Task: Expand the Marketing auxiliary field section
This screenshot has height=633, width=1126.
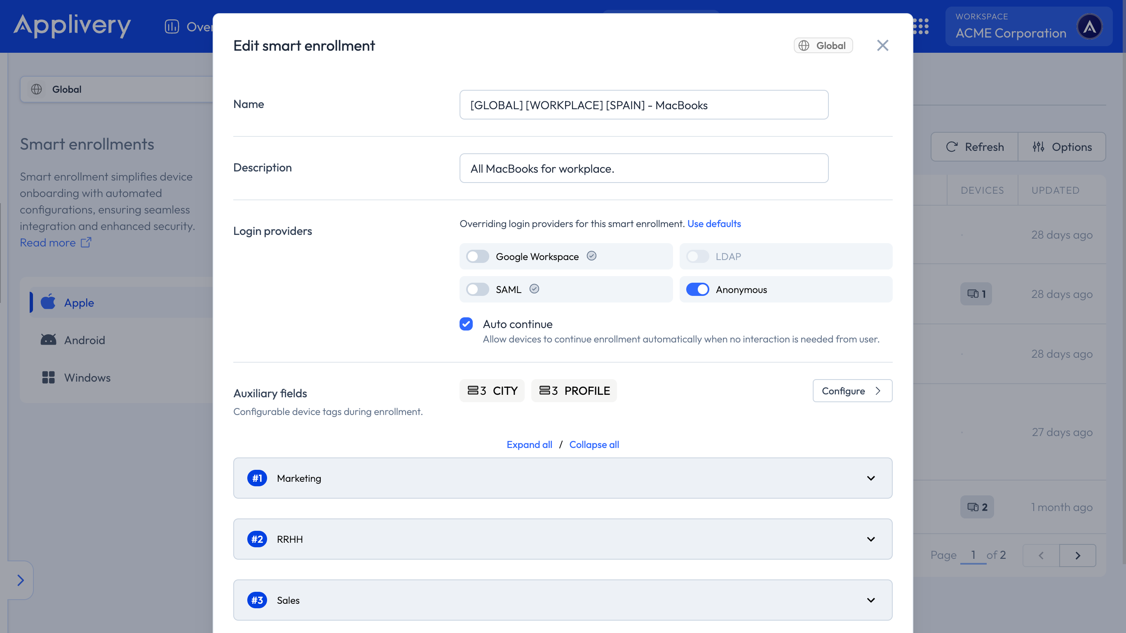Action: pyautogui.click(x=870, y=478)
